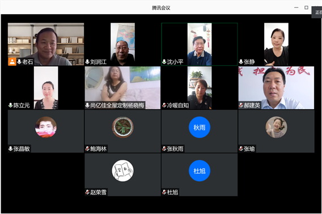This screenshot has width=322, height=214.
Task: Click the microphone icon beside 刘润江
Action: [87, 62]
